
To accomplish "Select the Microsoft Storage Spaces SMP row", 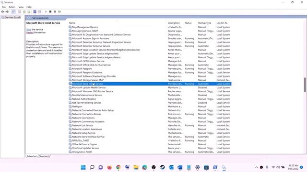I will (150, 80).
